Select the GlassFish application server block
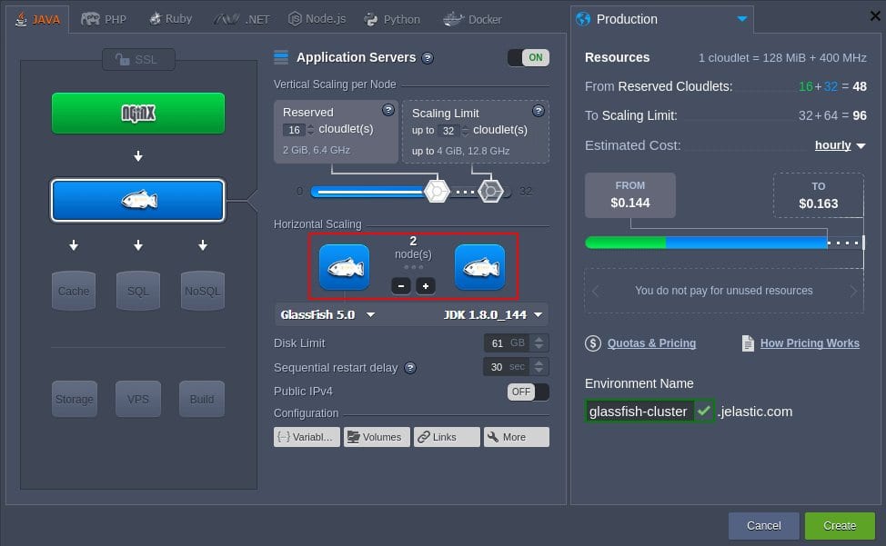The image size is (886, 546). click(138, 200)
